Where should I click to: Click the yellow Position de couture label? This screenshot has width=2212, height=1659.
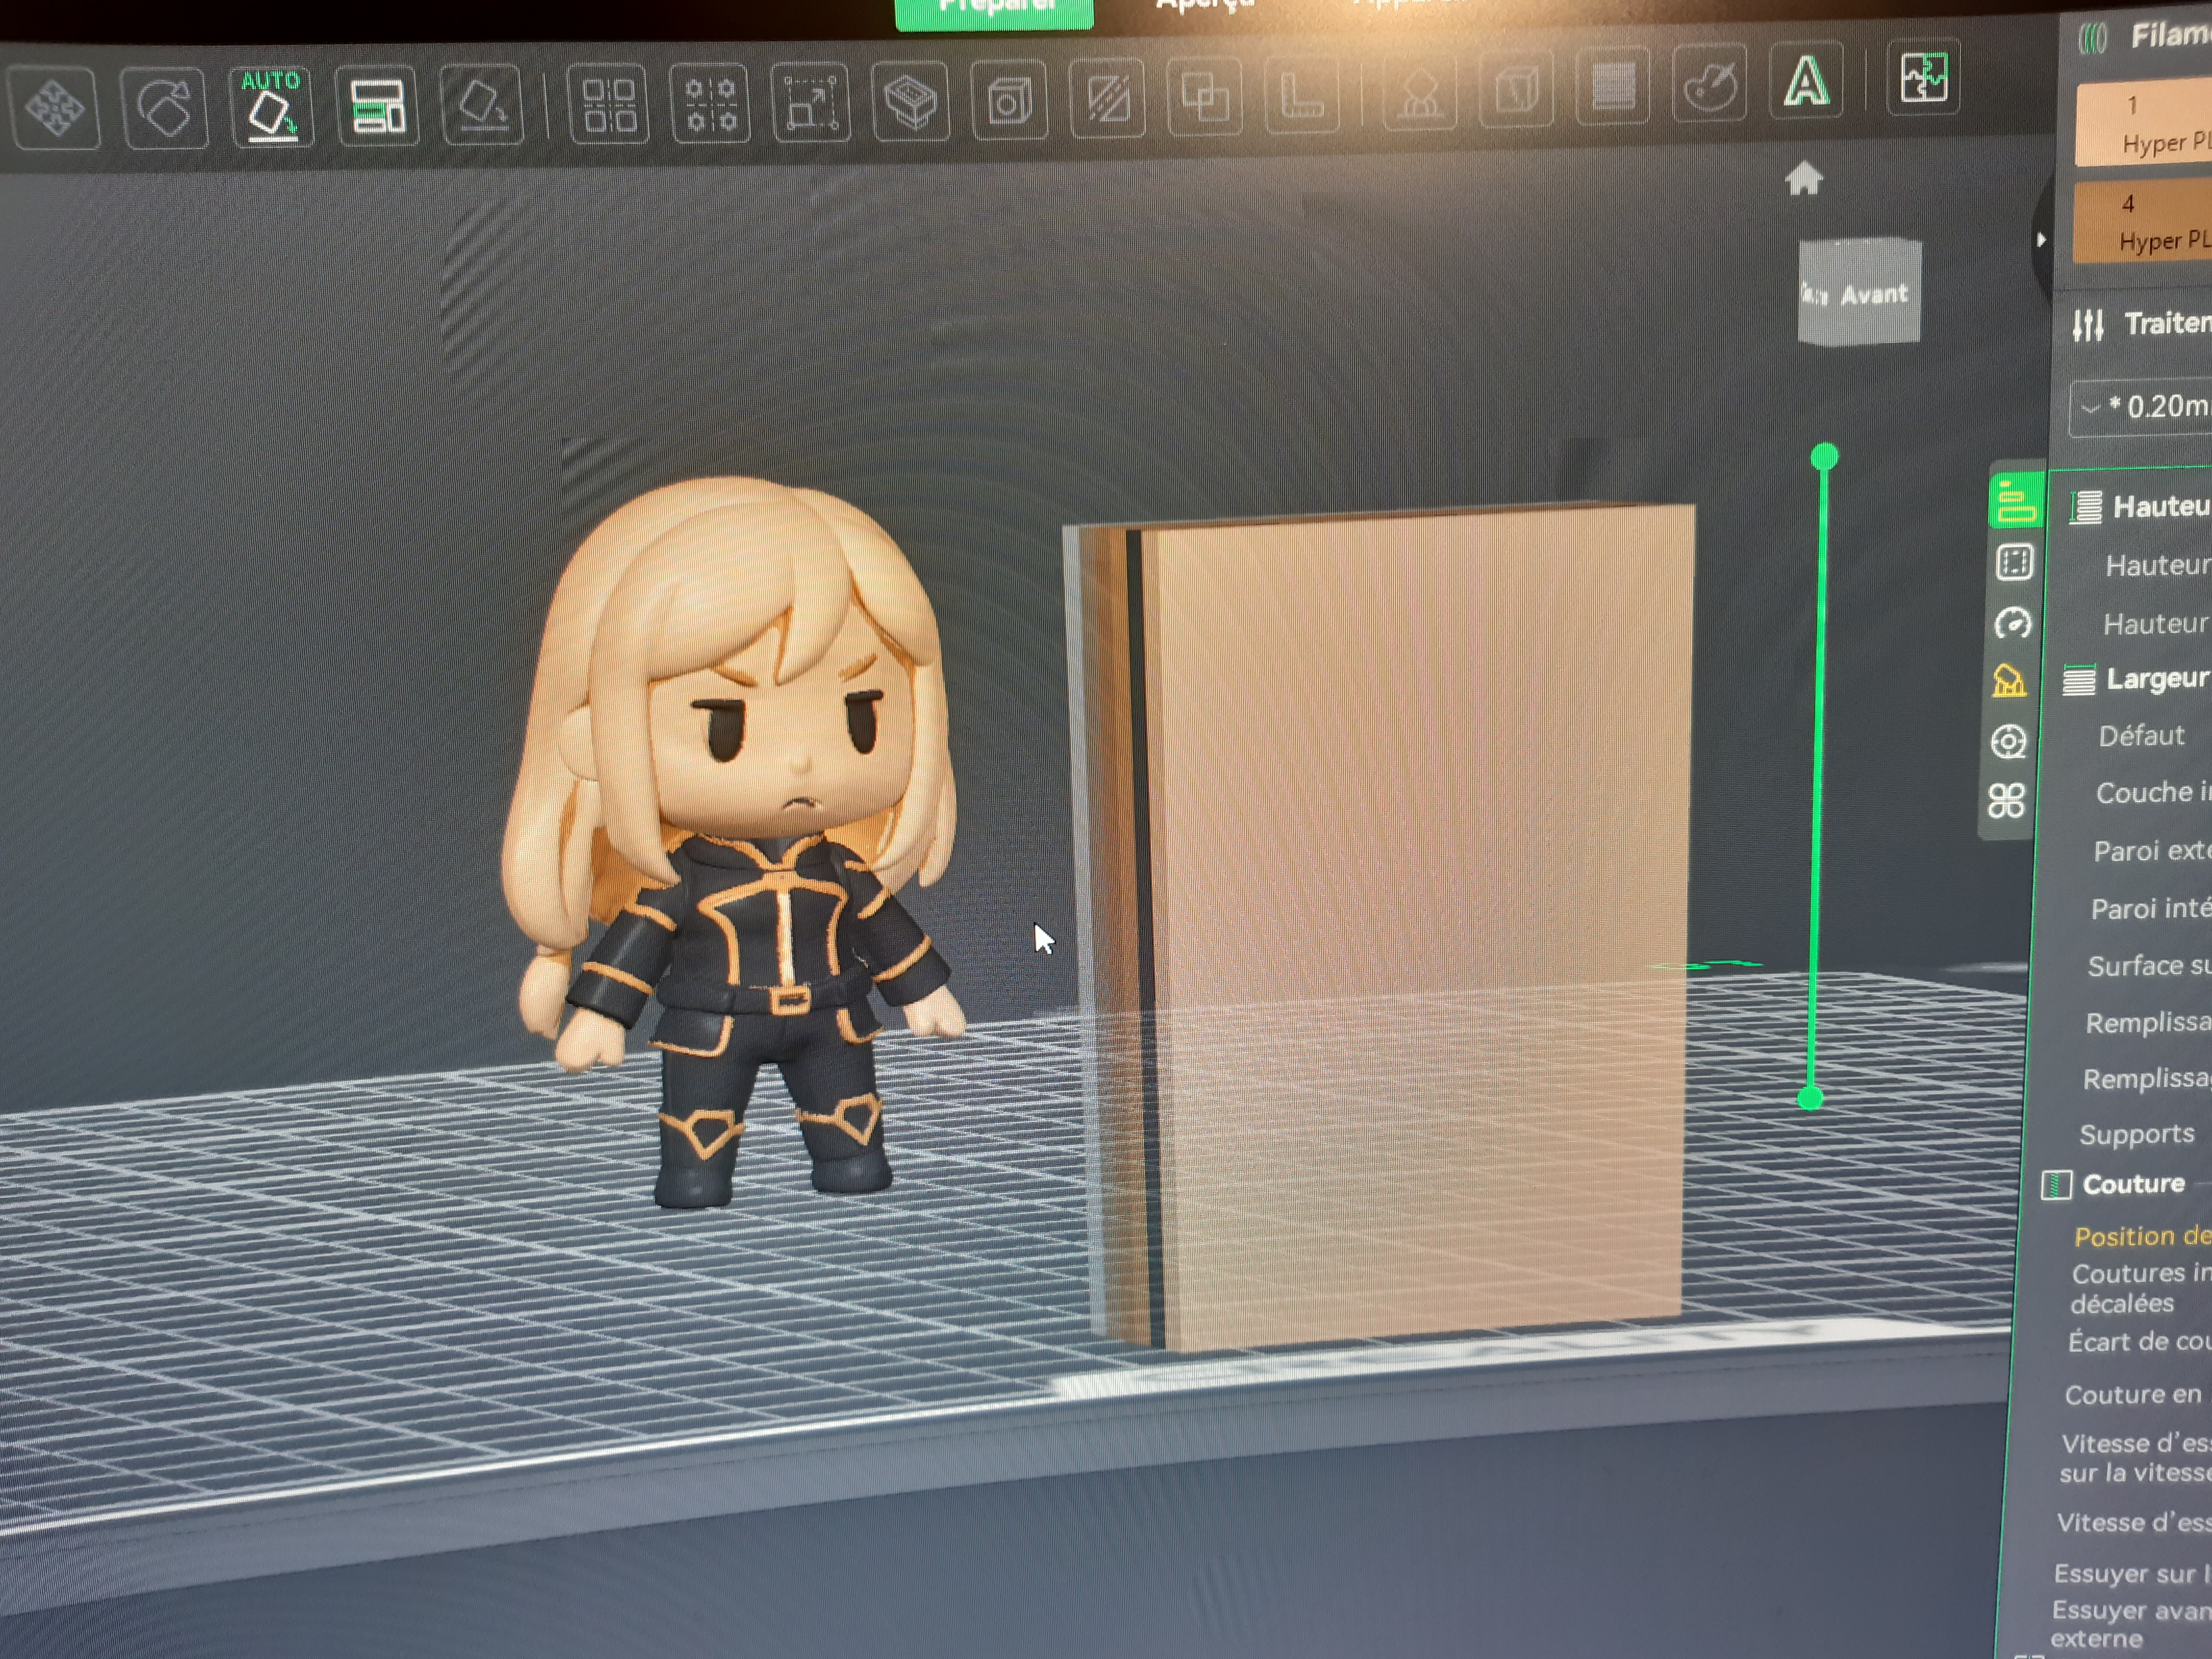pos(2143,1236)
